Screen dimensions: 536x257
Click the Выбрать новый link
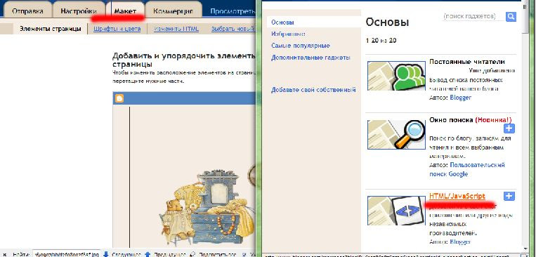233,29
